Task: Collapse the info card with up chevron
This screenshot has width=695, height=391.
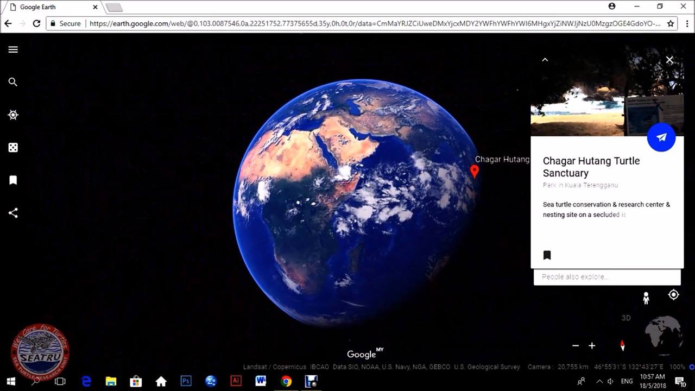Action: pos(545,60)
